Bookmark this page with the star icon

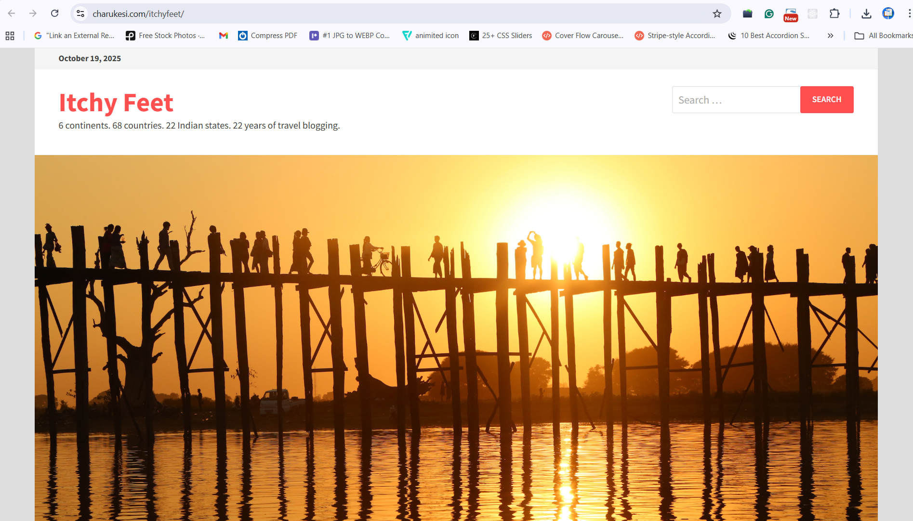pos(717,13)
